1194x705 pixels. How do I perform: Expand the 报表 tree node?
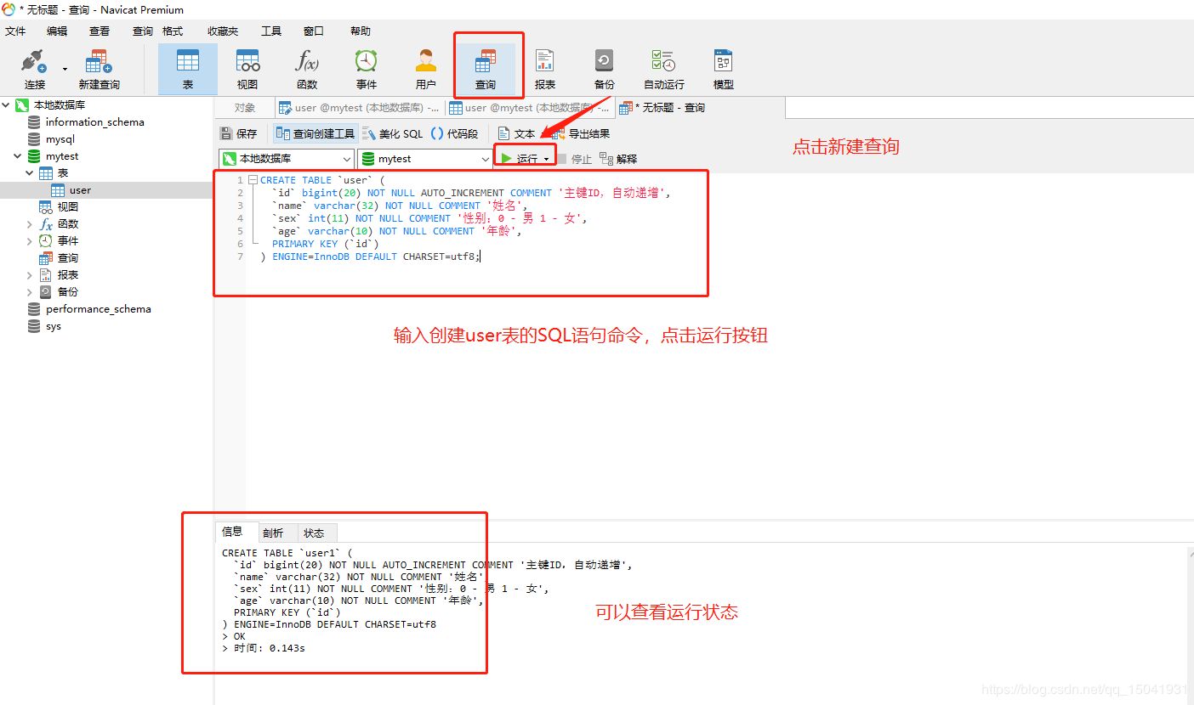click(x=30, y=275)
